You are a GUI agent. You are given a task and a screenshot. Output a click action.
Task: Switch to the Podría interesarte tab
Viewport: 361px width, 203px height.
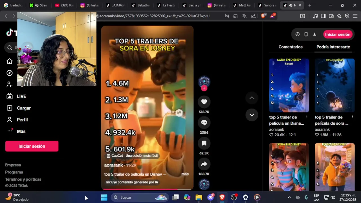pyautogui.click(x=333, y=47)
